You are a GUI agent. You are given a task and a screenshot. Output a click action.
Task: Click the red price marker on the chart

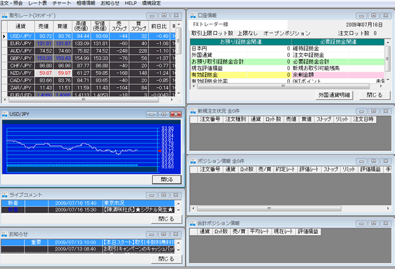(159, 151)
